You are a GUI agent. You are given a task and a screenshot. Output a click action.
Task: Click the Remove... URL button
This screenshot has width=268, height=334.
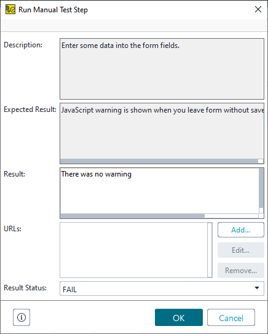[x=241, y=270]
